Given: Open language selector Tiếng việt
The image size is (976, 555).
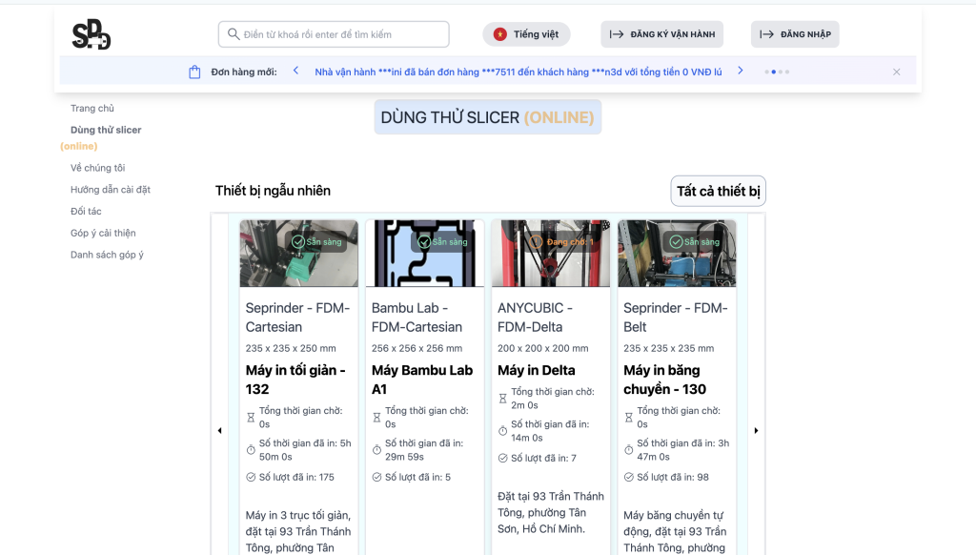Looking at the screenshot, I should pos(526,34).
